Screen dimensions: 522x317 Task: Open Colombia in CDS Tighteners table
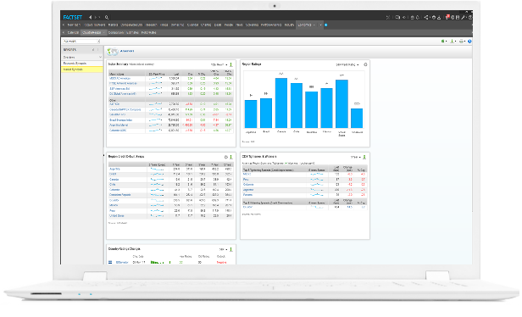pyautogui.click(x=248, y=185)
